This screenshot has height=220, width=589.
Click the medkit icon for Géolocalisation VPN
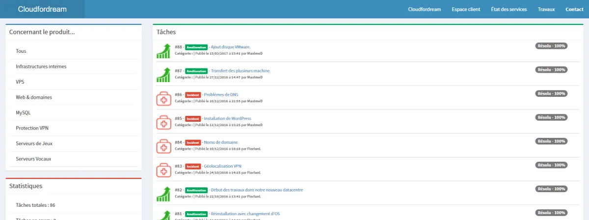[163, 169]
